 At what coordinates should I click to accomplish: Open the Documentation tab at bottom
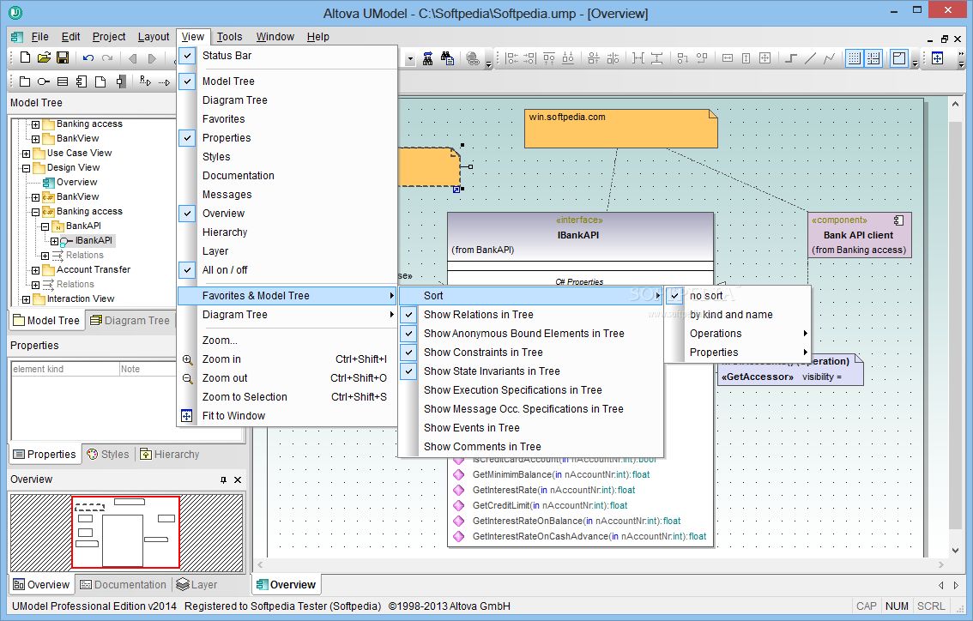[x=124, y=584]
